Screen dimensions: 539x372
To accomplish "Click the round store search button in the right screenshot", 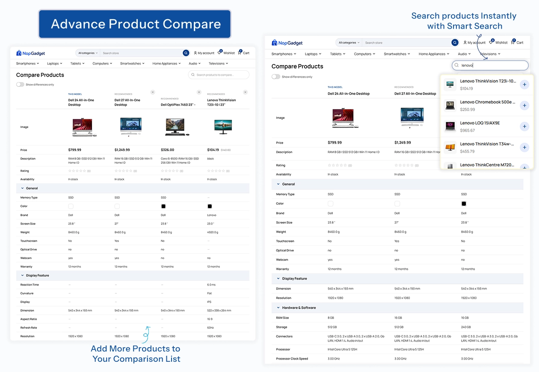I will coord(455,42).
